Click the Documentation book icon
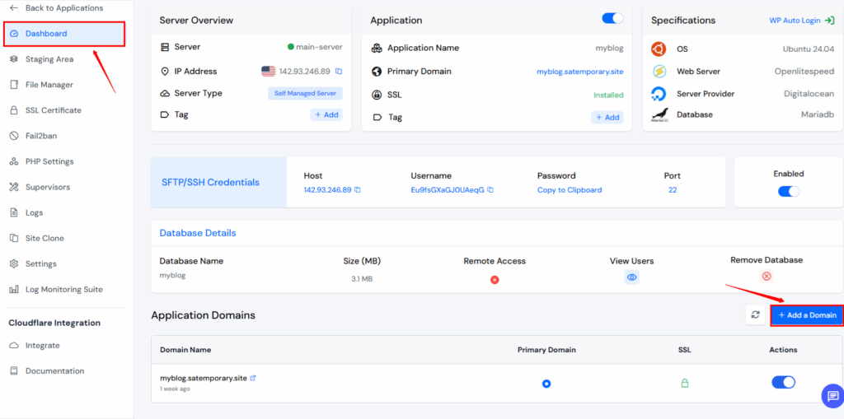Image resolution: width=844 pixels, height=419 pixels. point(14,371)
